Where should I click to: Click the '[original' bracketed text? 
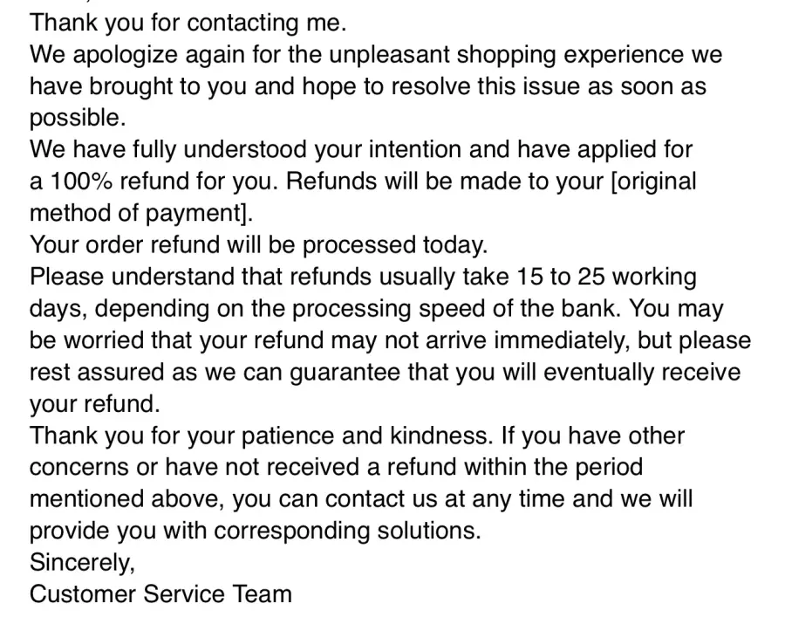pyautogui.click(x=654, y=182)
